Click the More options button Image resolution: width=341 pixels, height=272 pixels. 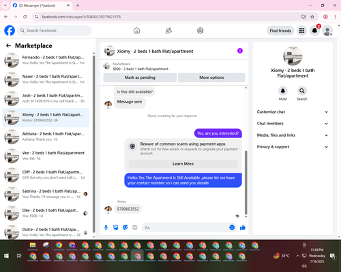pos(211,78)
